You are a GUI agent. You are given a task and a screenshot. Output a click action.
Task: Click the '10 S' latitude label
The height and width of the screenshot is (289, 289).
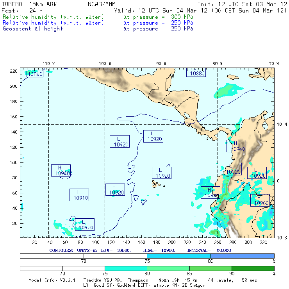pyautogui.click(x=282, y=238)
